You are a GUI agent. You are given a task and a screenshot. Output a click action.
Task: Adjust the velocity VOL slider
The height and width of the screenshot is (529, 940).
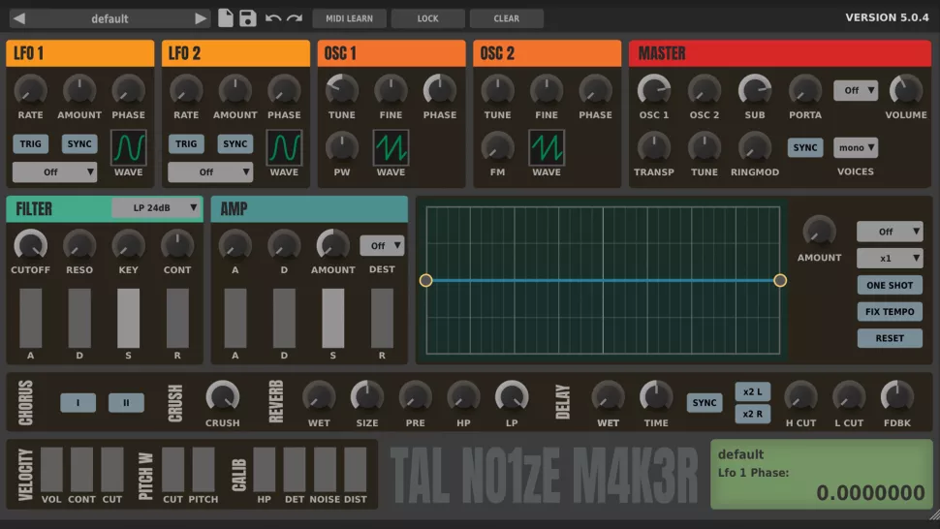tap(51, 469)
